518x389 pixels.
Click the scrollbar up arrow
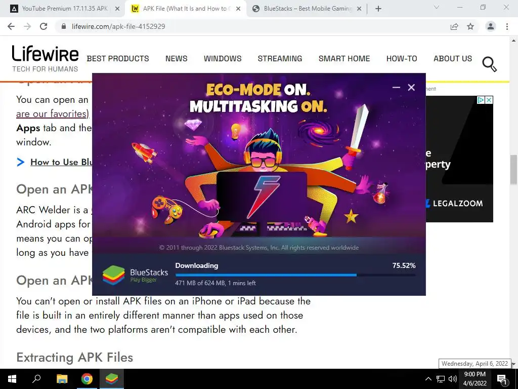(513, 41)
